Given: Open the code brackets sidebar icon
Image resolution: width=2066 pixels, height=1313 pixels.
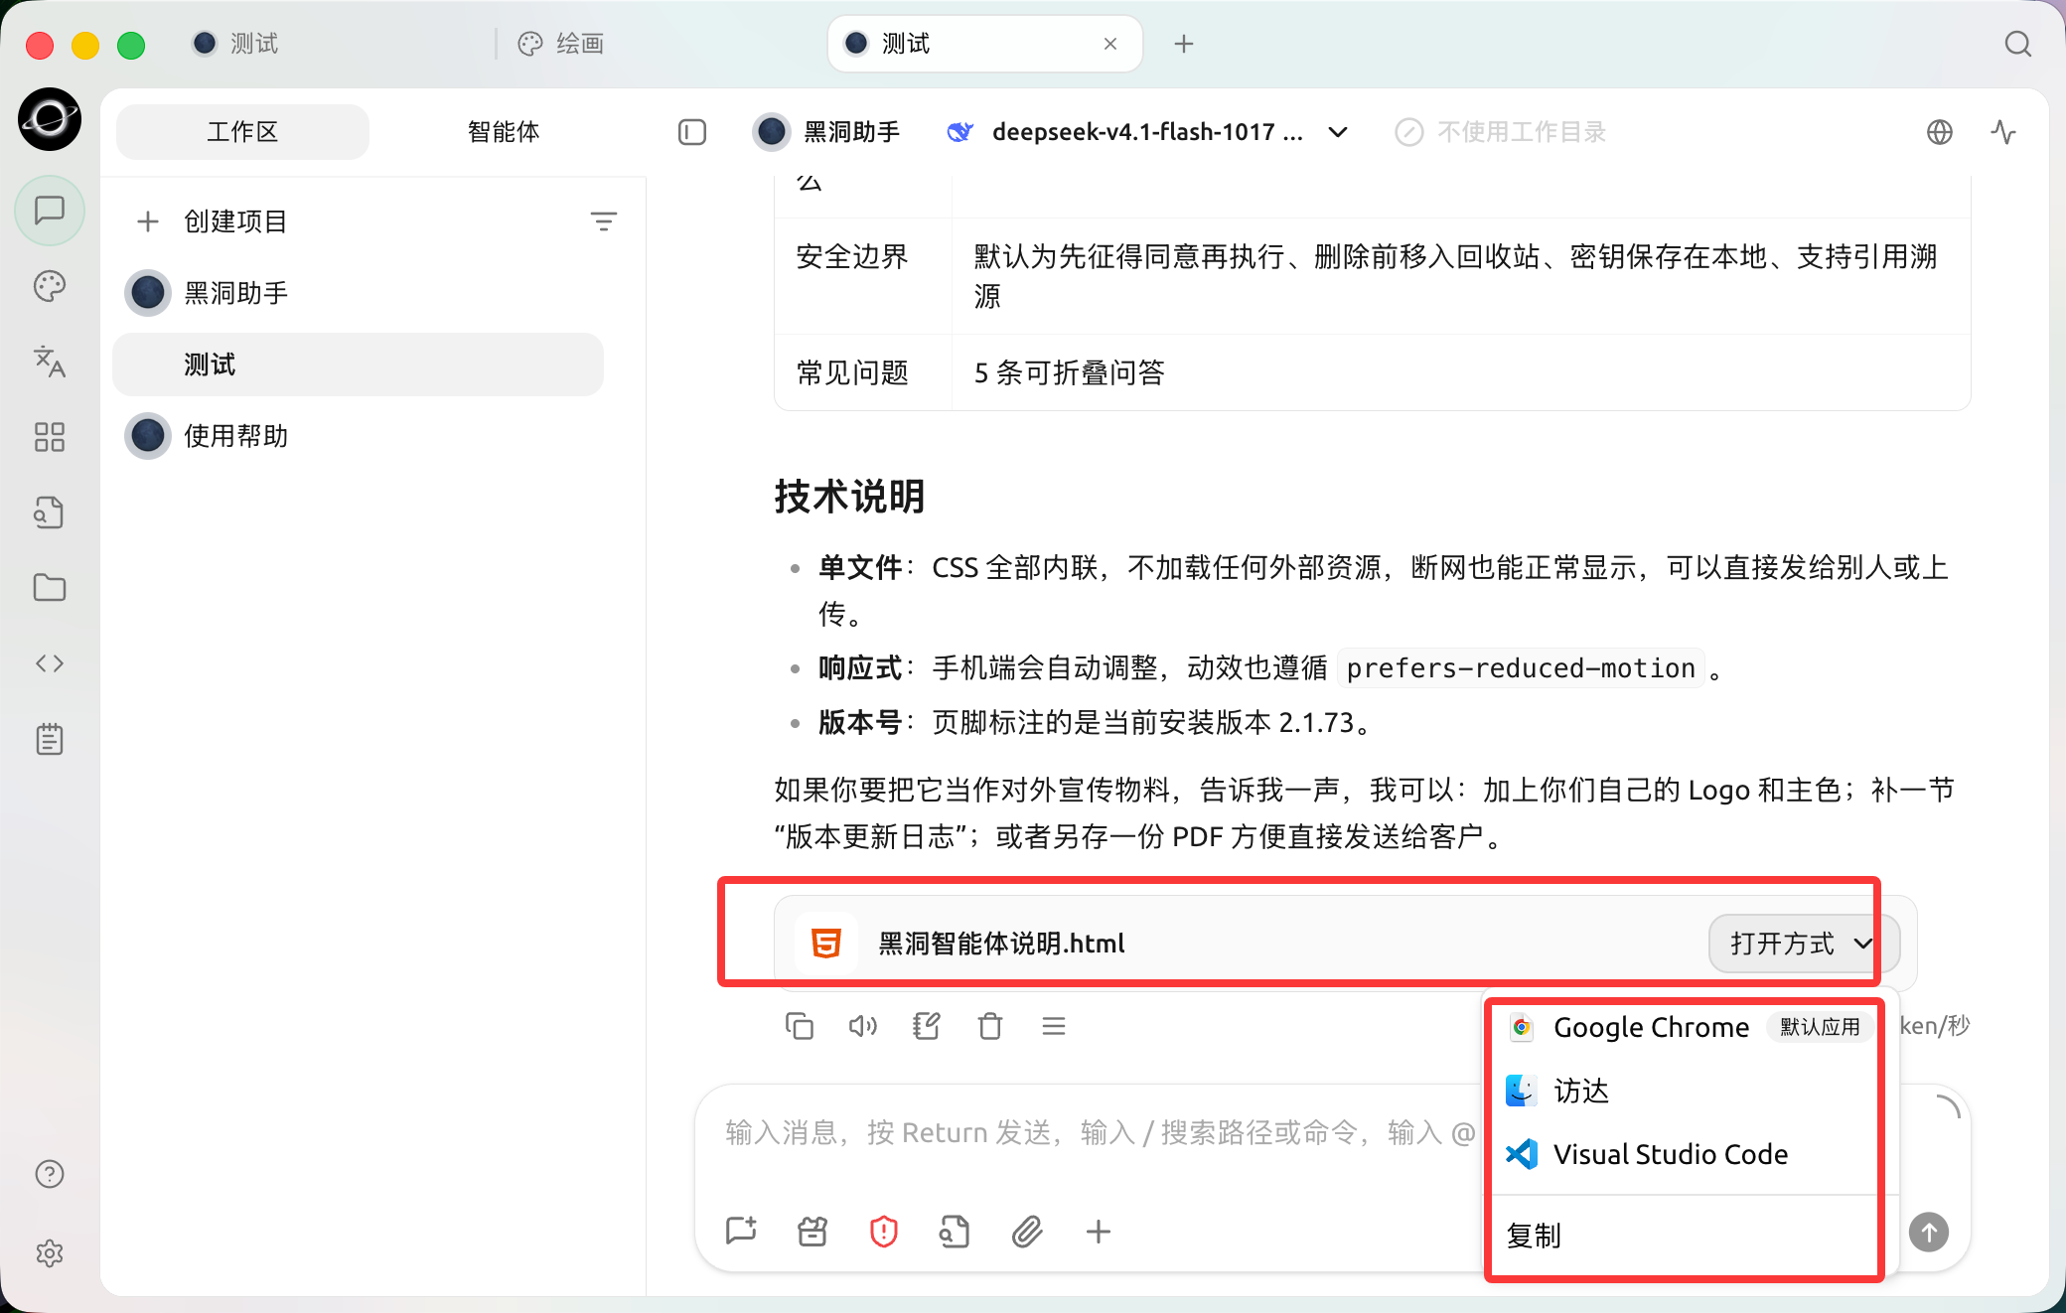Looking at the screenshot, I should point(50,663).
